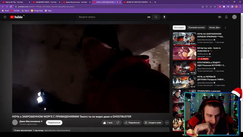The width and height of the screenshot is (243, 137).
Task: Like the video with the thumbs-up '1 млн'
Action: [x=108, y=123]
